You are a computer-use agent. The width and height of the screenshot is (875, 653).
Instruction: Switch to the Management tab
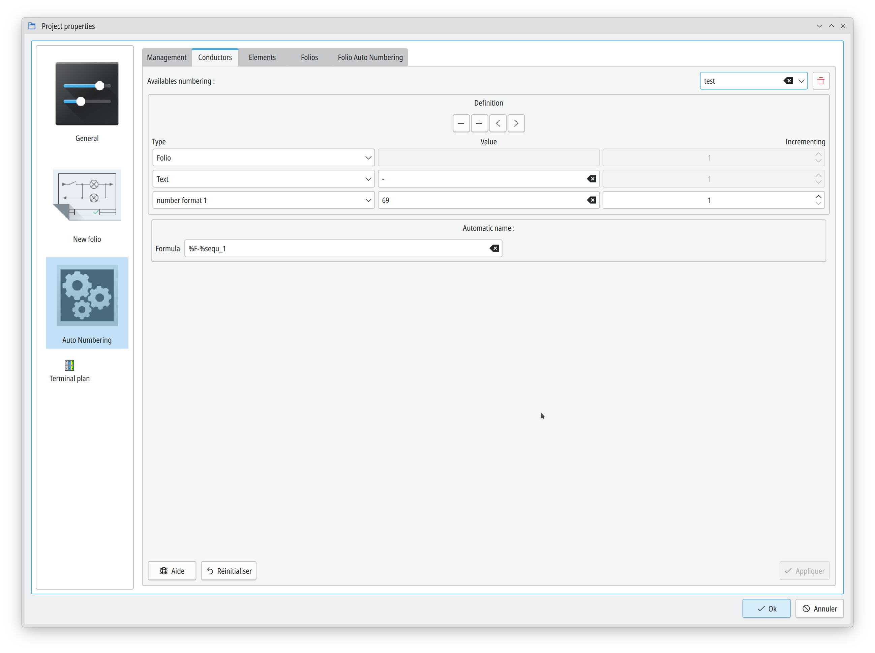167,57
